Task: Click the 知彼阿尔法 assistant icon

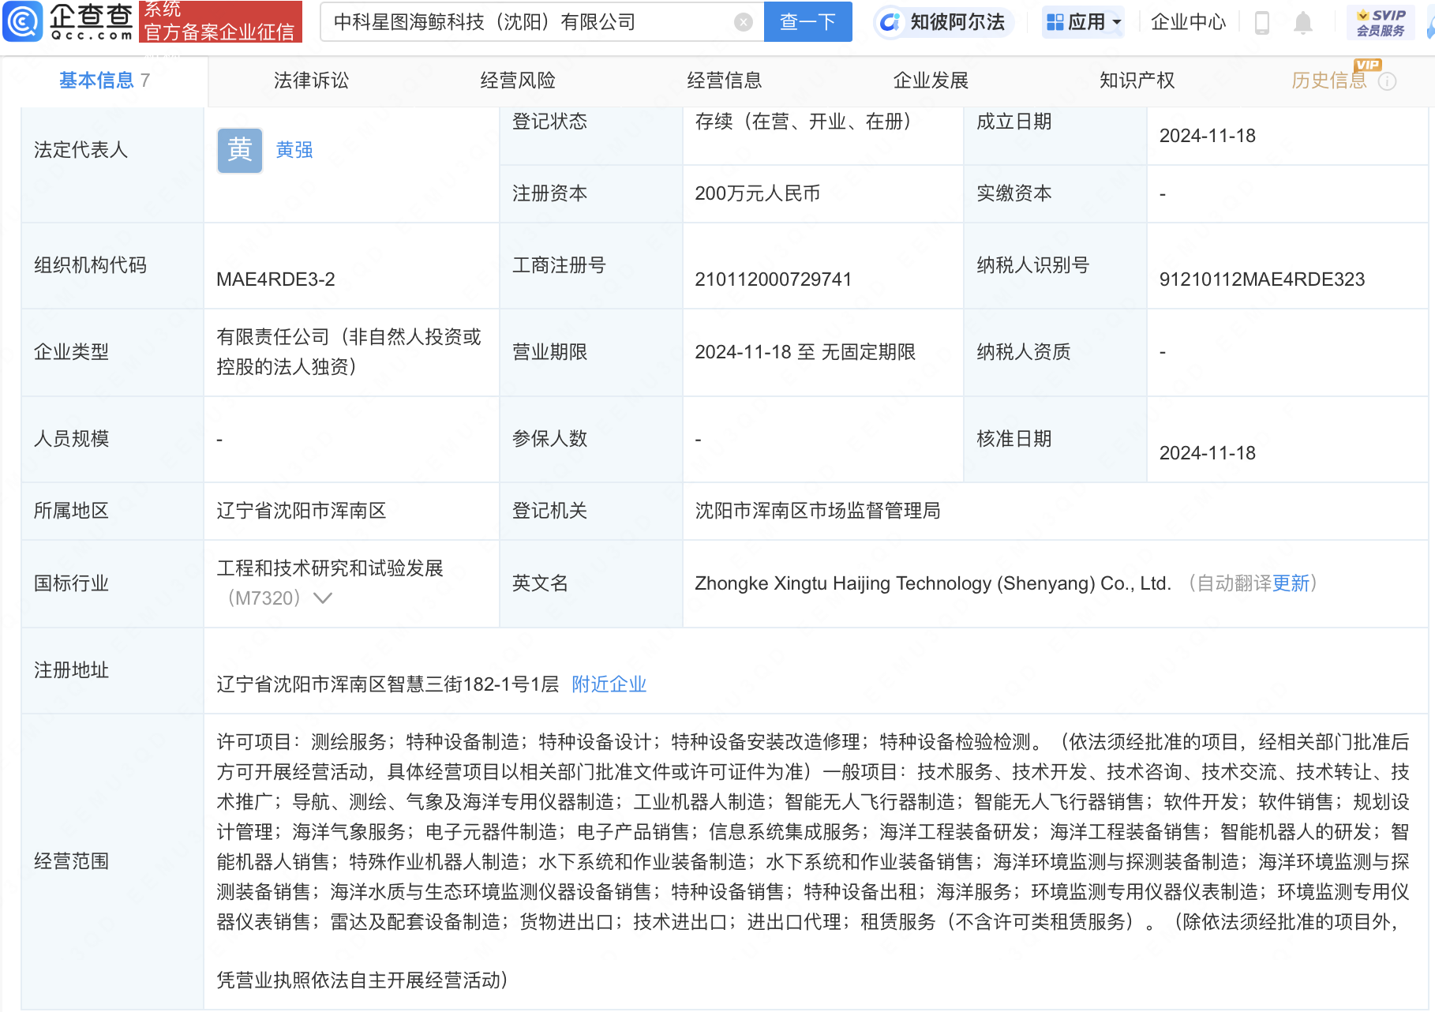Action: pos(890,23)
